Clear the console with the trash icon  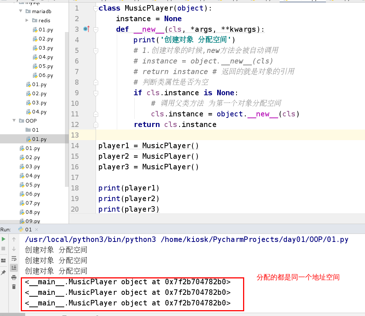[x=14, y=287]
